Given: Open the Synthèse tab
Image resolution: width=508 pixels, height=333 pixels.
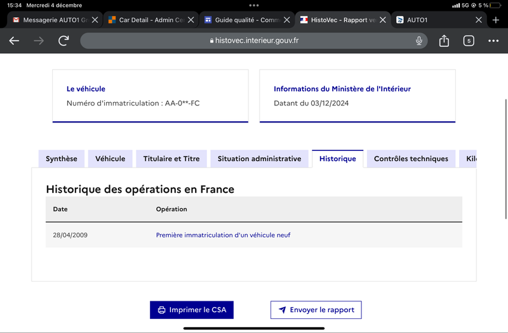Looking at the screenshot, I should (62, 159).
